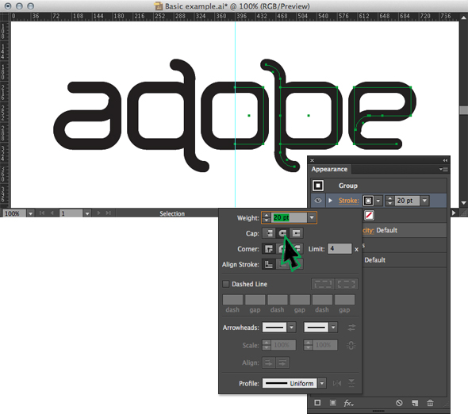Expand the Stroke row disclosure triangle
The image size is (468, 414).
pyautogui.click(x=330, y=201)
